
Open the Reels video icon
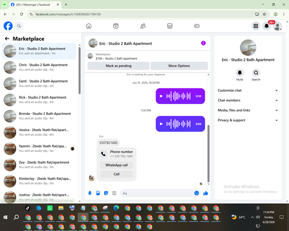116,26
